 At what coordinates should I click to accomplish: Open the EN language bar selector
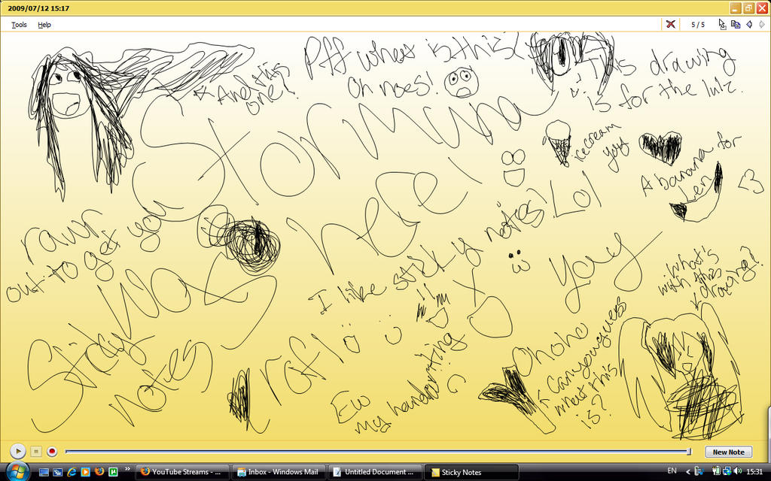click(x=672, y=472)
